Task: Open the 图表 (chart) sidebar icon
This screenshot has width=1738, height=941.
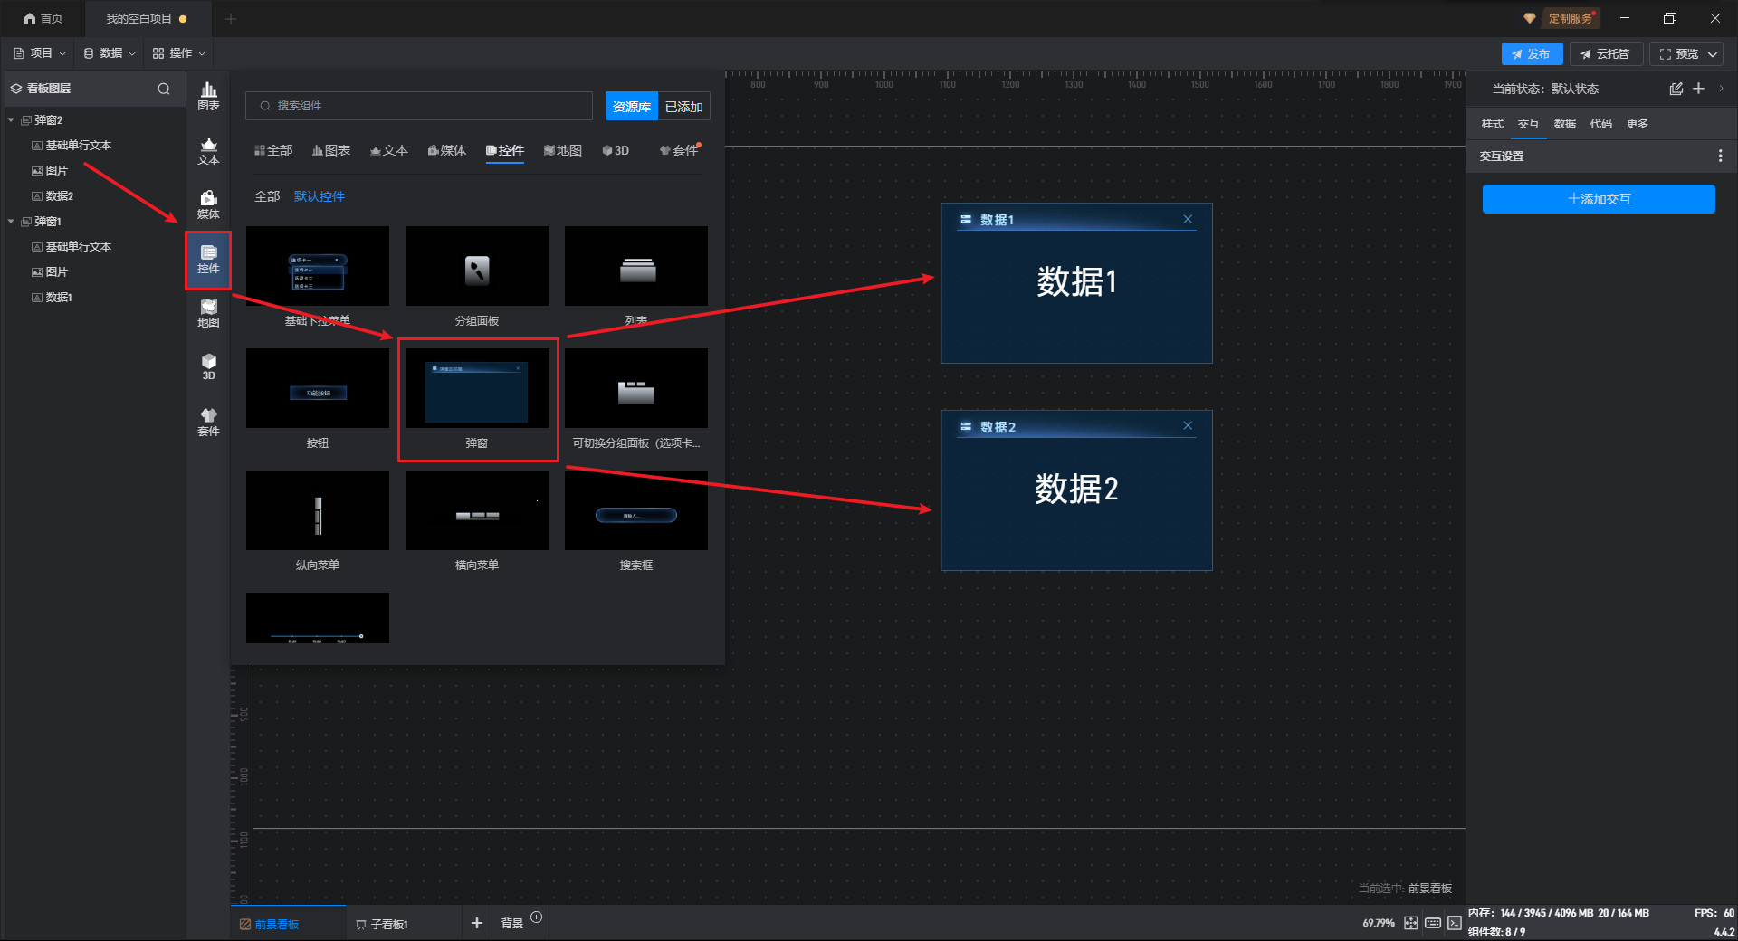Action: point(208,96)
